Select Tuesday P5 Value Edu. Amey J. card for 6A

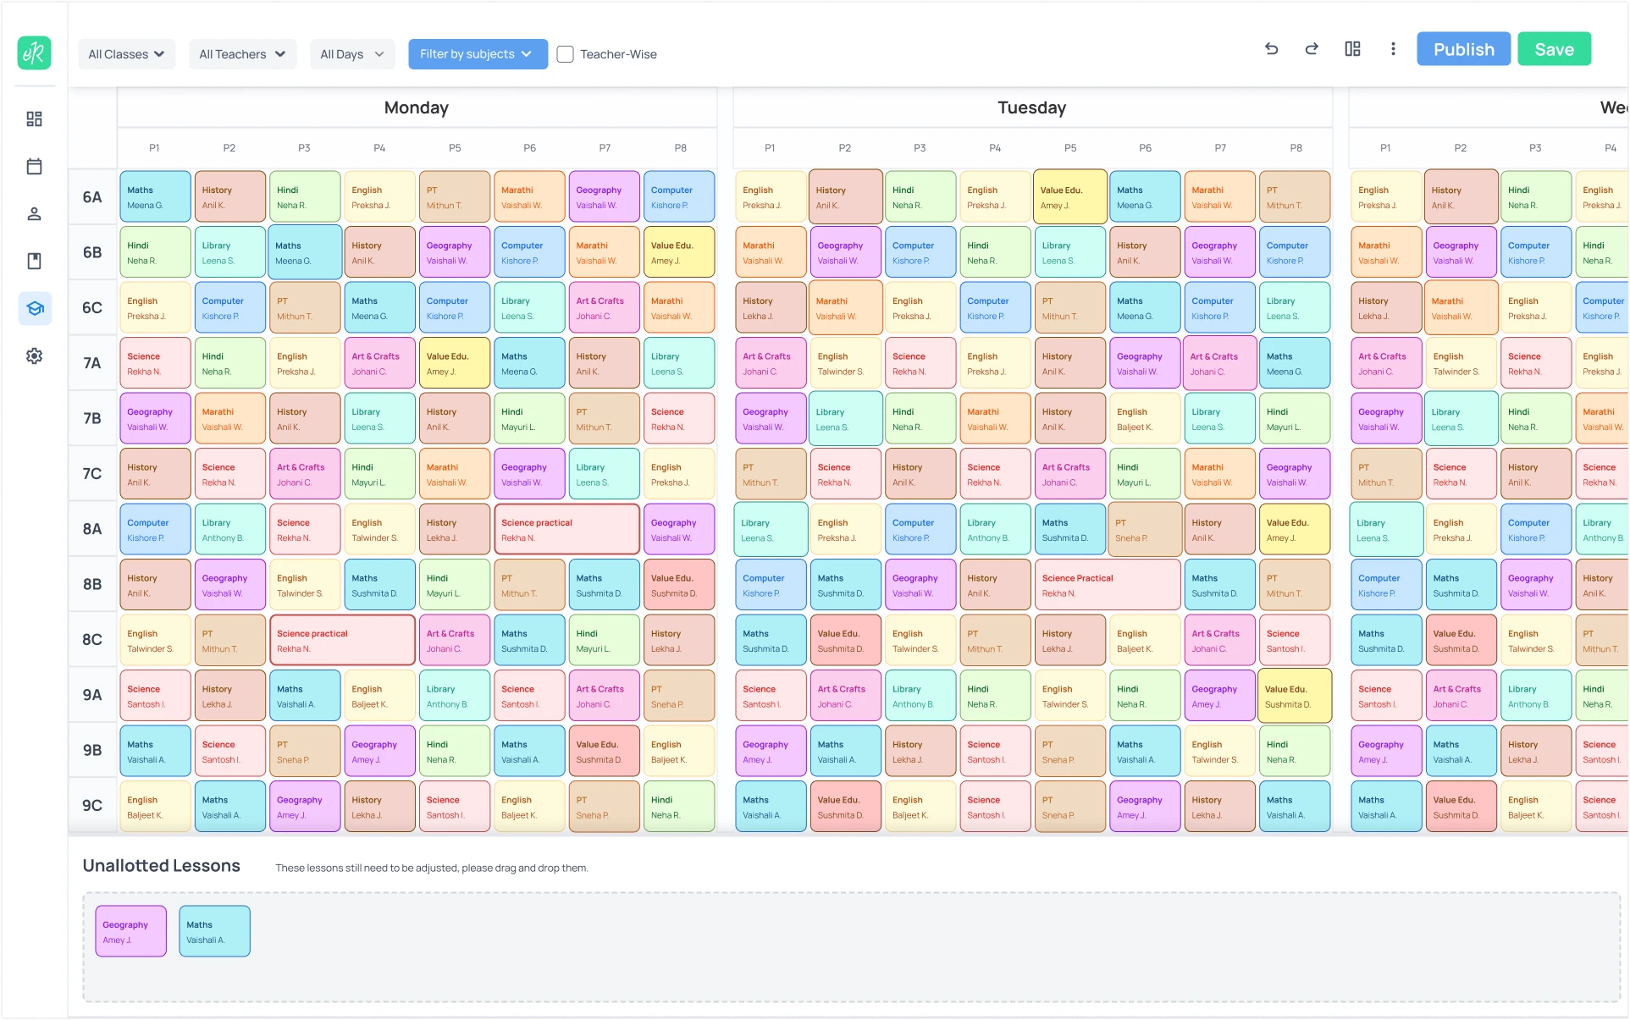(x=1070, y=197)
